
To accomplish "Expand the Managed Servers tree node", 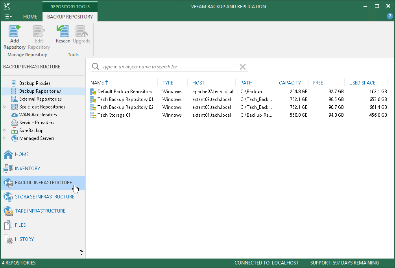I will point(5,138).
